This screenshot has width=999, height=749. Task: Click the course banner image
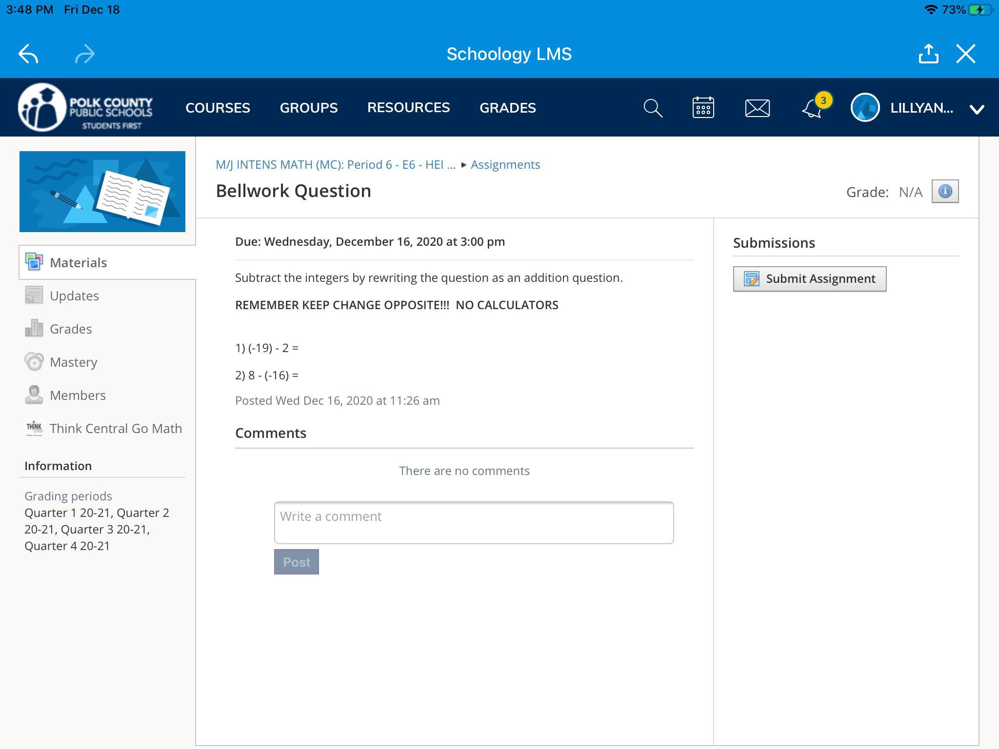pyautogui.click(x=102, y=192)
